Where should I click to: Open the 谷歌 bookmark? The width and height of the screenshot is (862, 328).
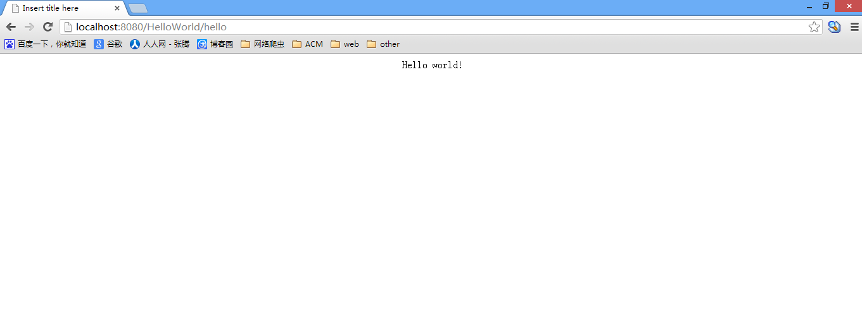(108, 44)
